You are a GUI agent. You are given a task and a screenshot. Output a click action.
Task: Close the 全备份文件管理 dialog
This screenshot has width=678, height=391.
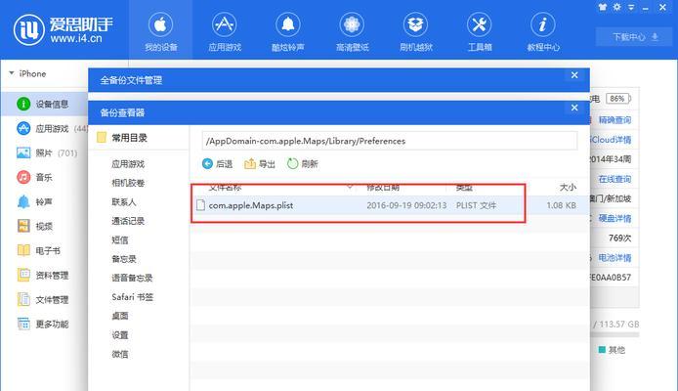574,75
